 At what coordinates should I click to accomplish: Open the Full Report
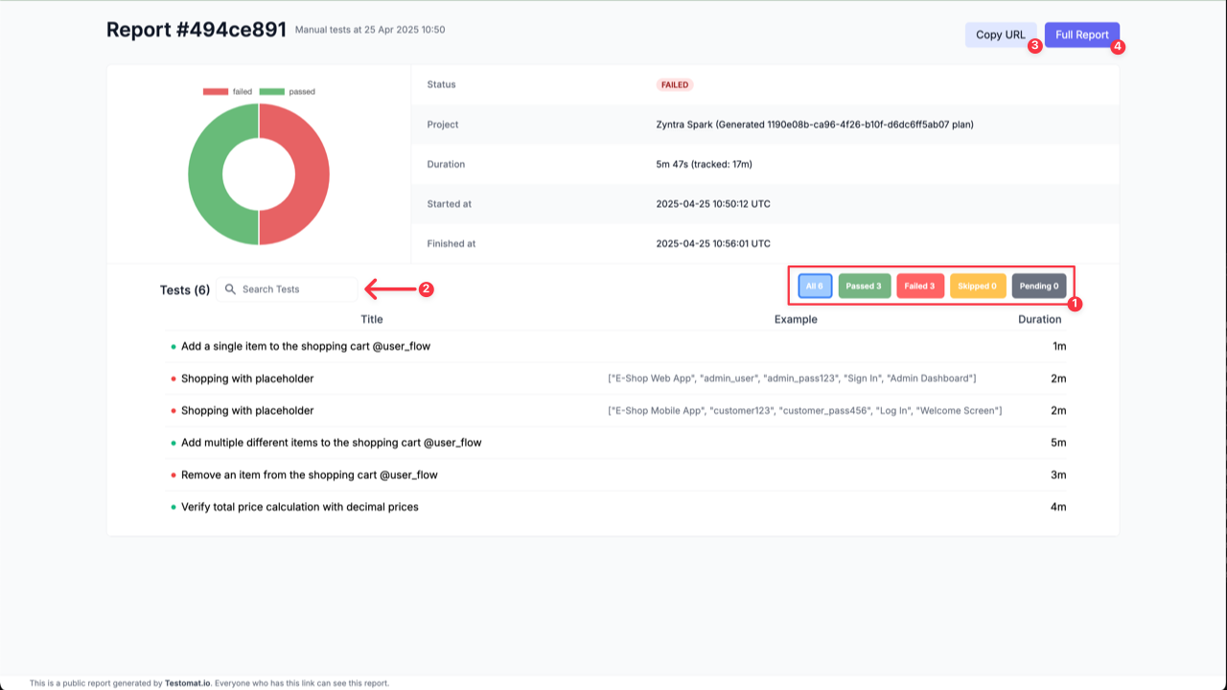pos(1081,34)
